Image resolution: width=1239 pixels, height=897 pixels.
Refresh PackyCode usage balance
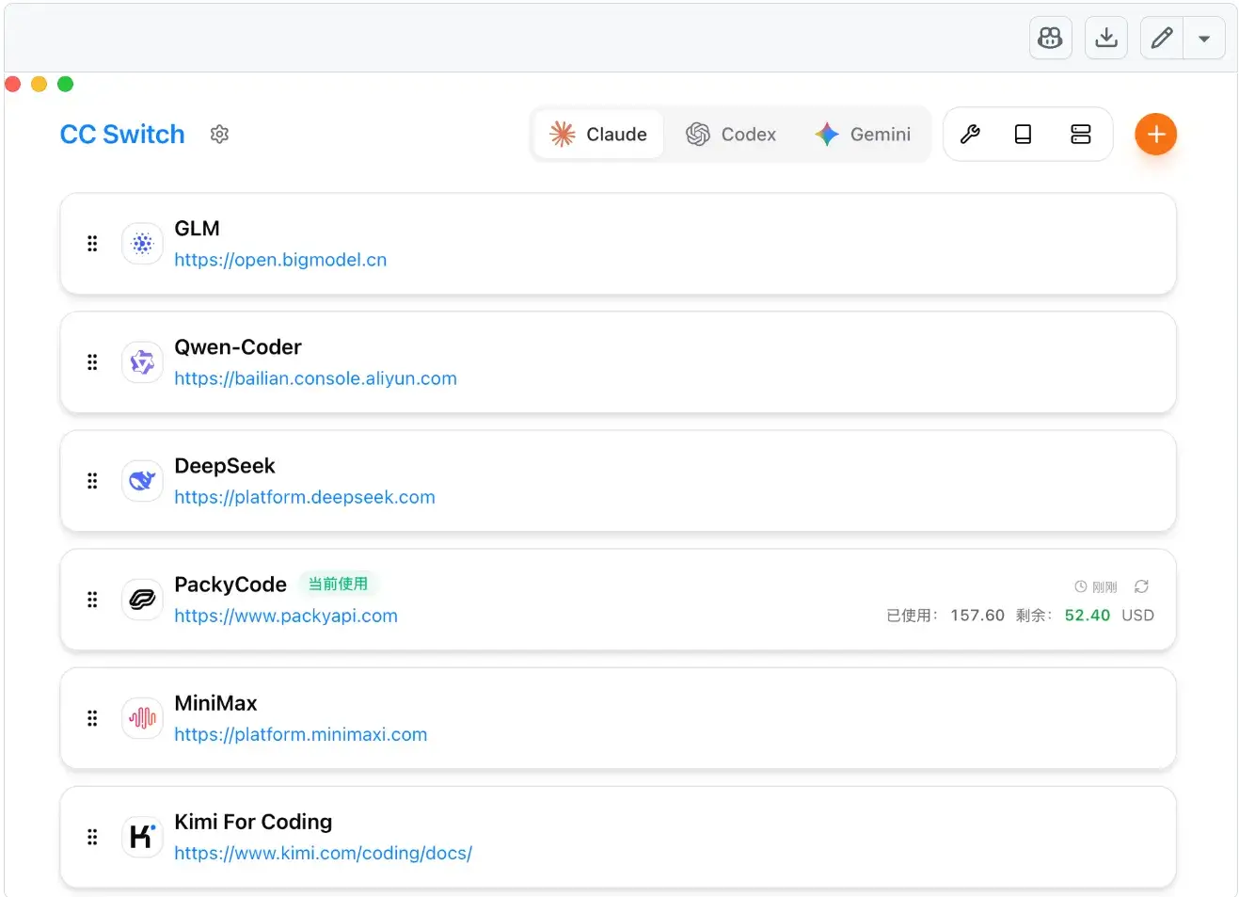pos(1141,586)
